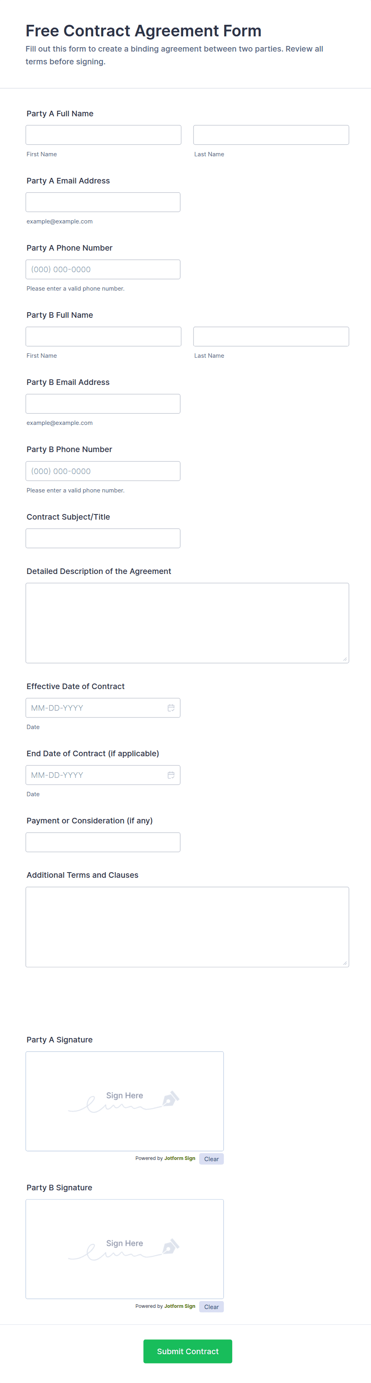This screenshot has height=1383, width=371.
Task: Select Party B Phone Number field
Action: pyautogui.click(x=103, y=471)
